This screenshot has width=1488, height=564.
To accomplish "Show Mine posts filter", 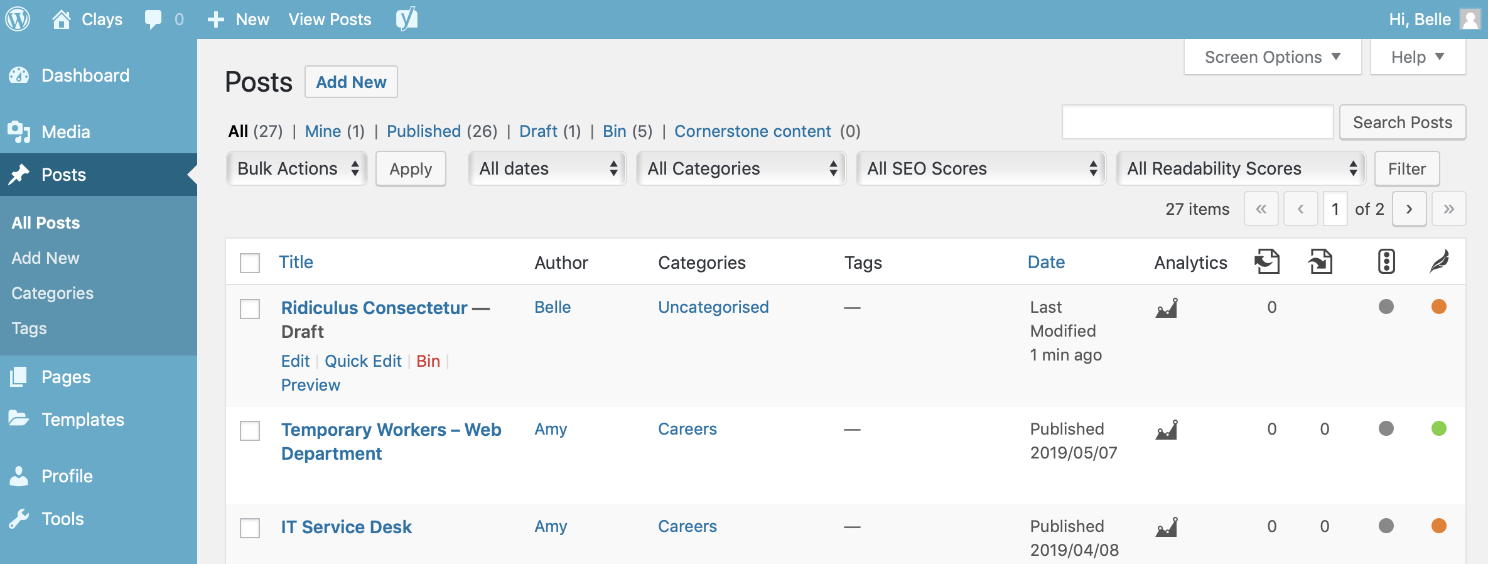I will click(x=323, y=131).
